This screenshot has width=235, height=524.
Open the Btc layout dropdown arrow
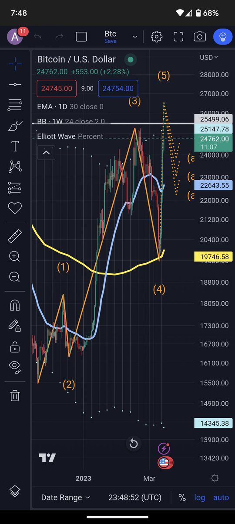(135, 37)
